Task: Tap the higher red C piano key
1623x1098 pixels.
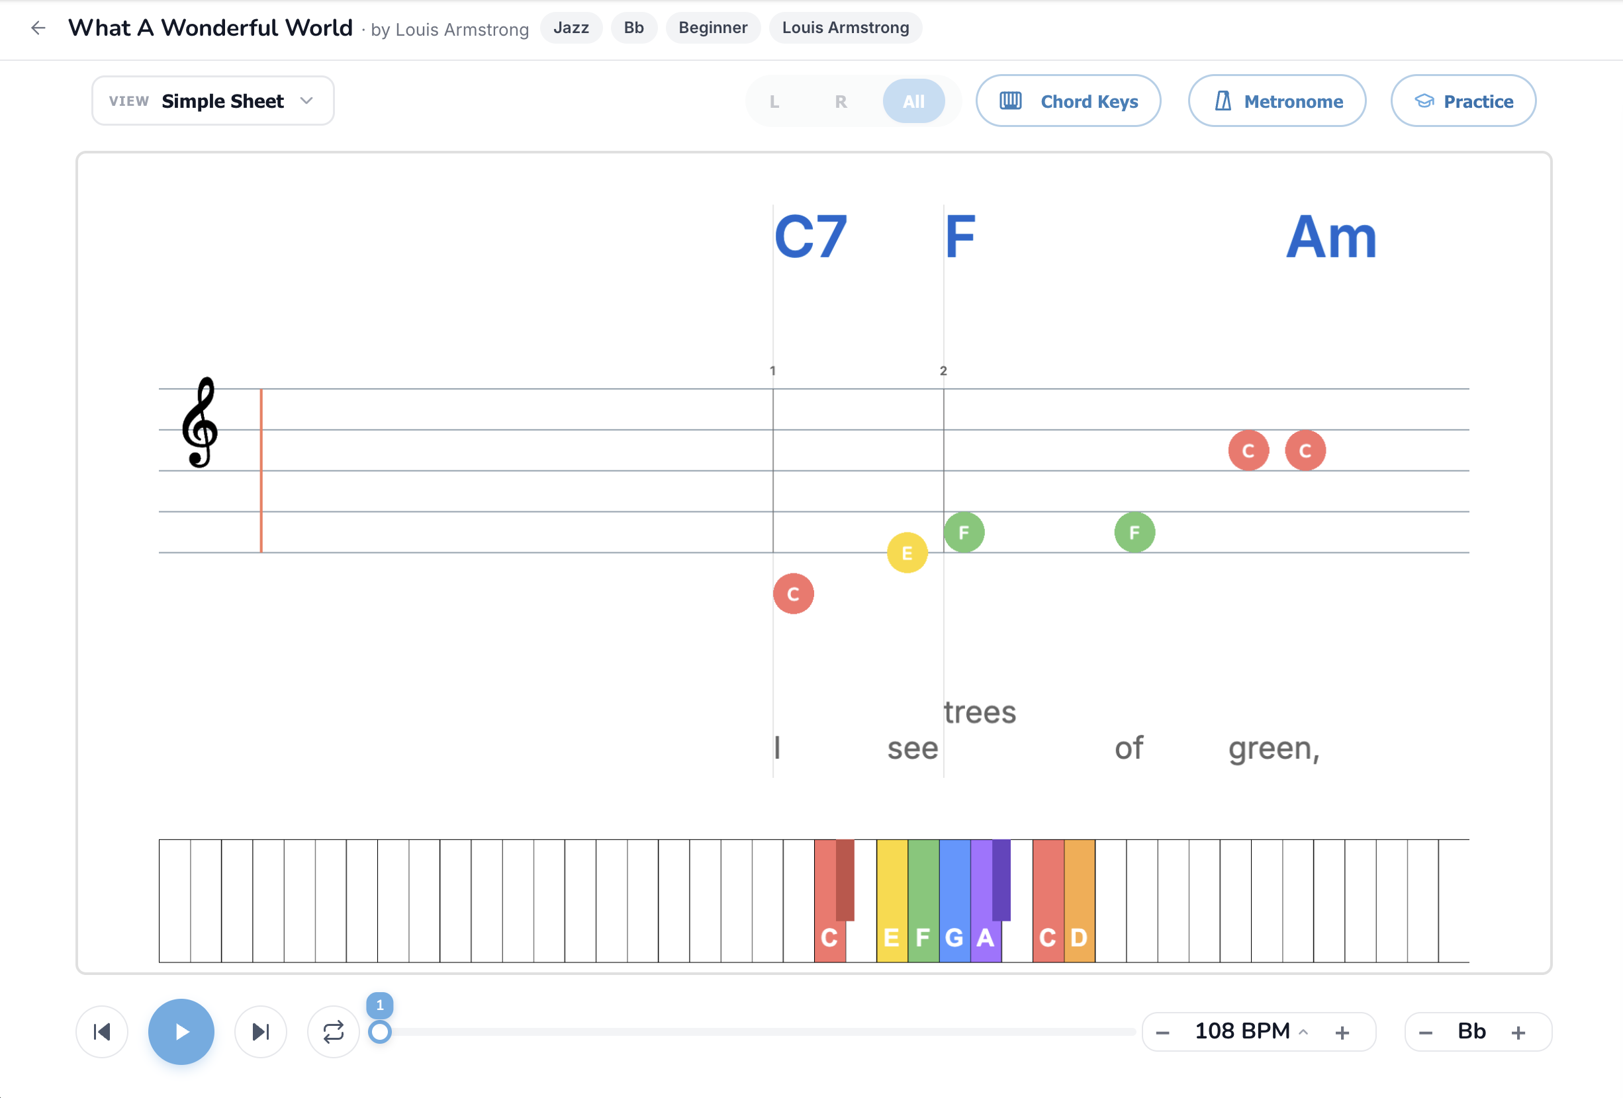Action: (1048, 901)
